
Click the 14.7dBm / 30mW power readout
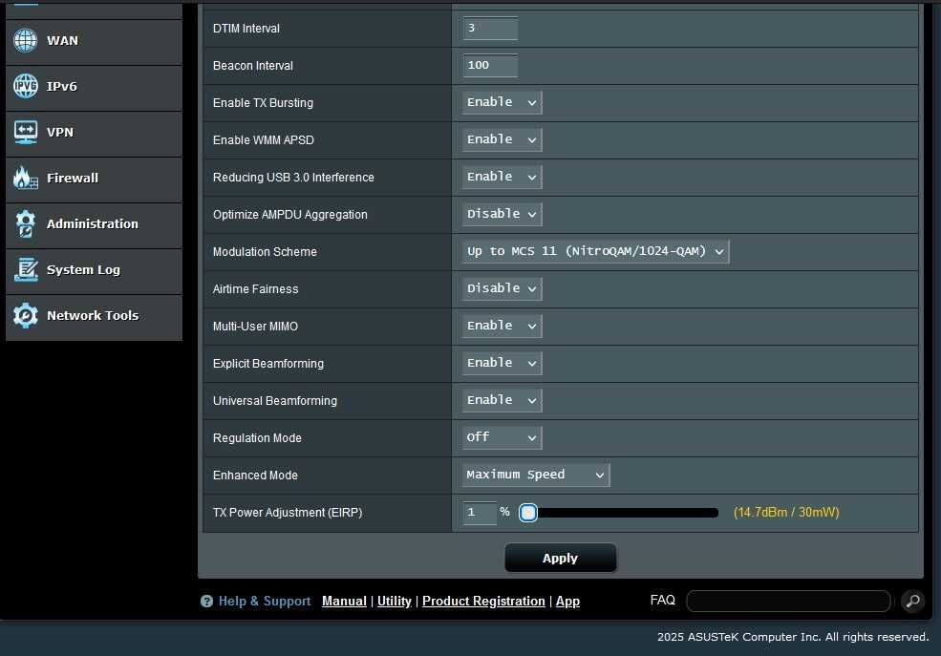[786, 512]
